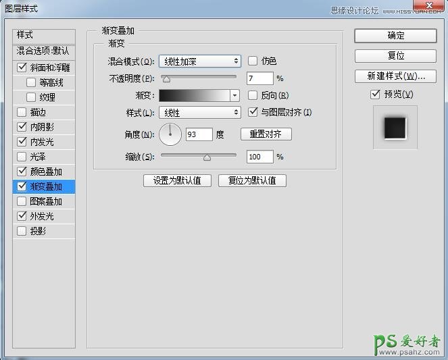Screen dimensions: 448x360
Task: Click the 复位 button
Action: pyautogui.click(x=395, y=56)
